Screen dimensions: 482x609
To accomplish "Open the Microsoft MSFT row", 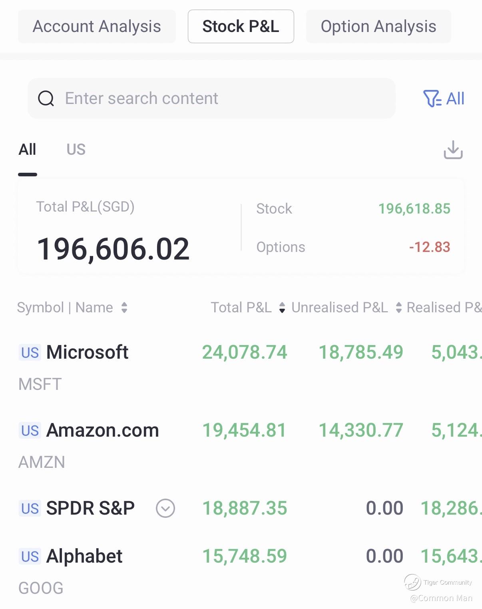I will pyautogui.click(x=241, y=368).
